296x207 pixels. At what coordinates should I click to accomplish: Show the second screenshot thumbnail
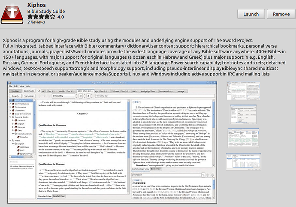243,114
